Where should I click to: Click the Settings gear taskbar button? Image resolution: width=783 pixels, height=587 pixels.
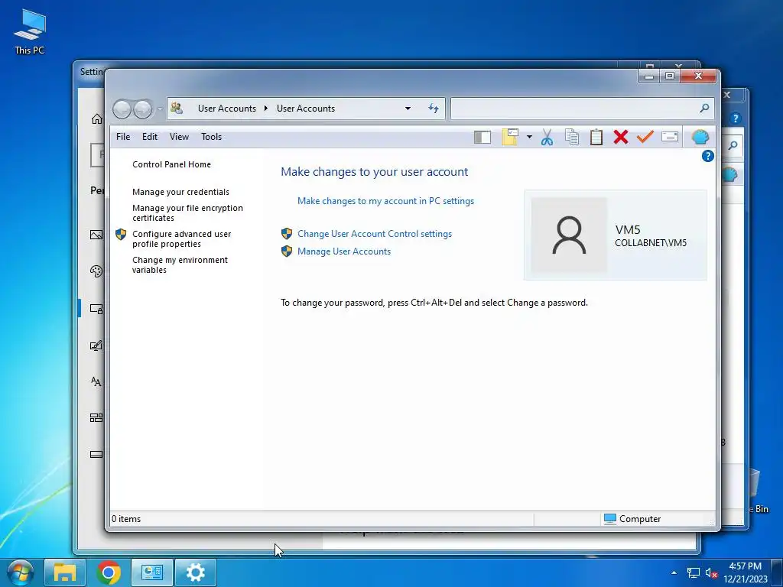195,572
